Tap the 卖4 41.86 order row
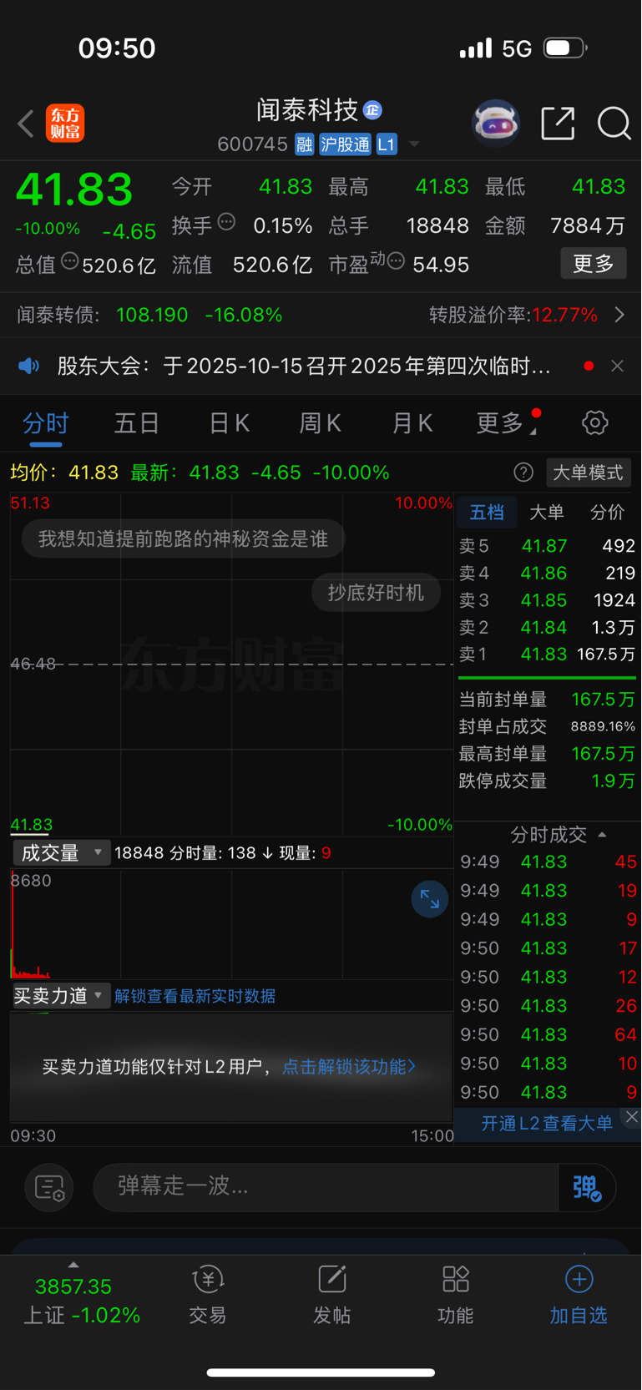This screenshot has width=642, height=1390. 547,573
